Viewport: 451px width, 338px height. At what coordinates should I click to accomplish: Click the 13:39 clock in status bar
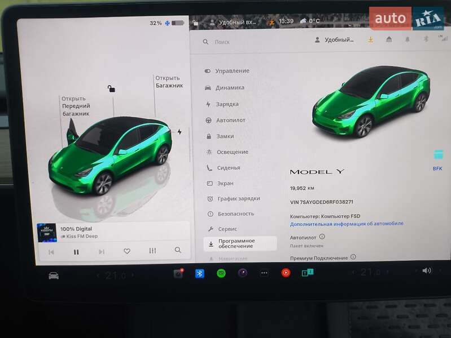click(286, 21)
